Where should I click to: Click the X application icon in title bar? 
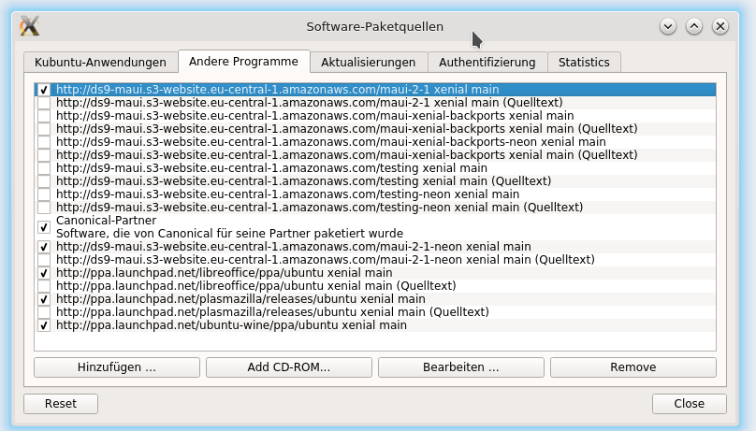click(x=29, y=26)
